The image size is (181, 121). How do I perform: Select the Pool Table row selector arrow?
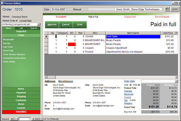click(x=46, y=37)
